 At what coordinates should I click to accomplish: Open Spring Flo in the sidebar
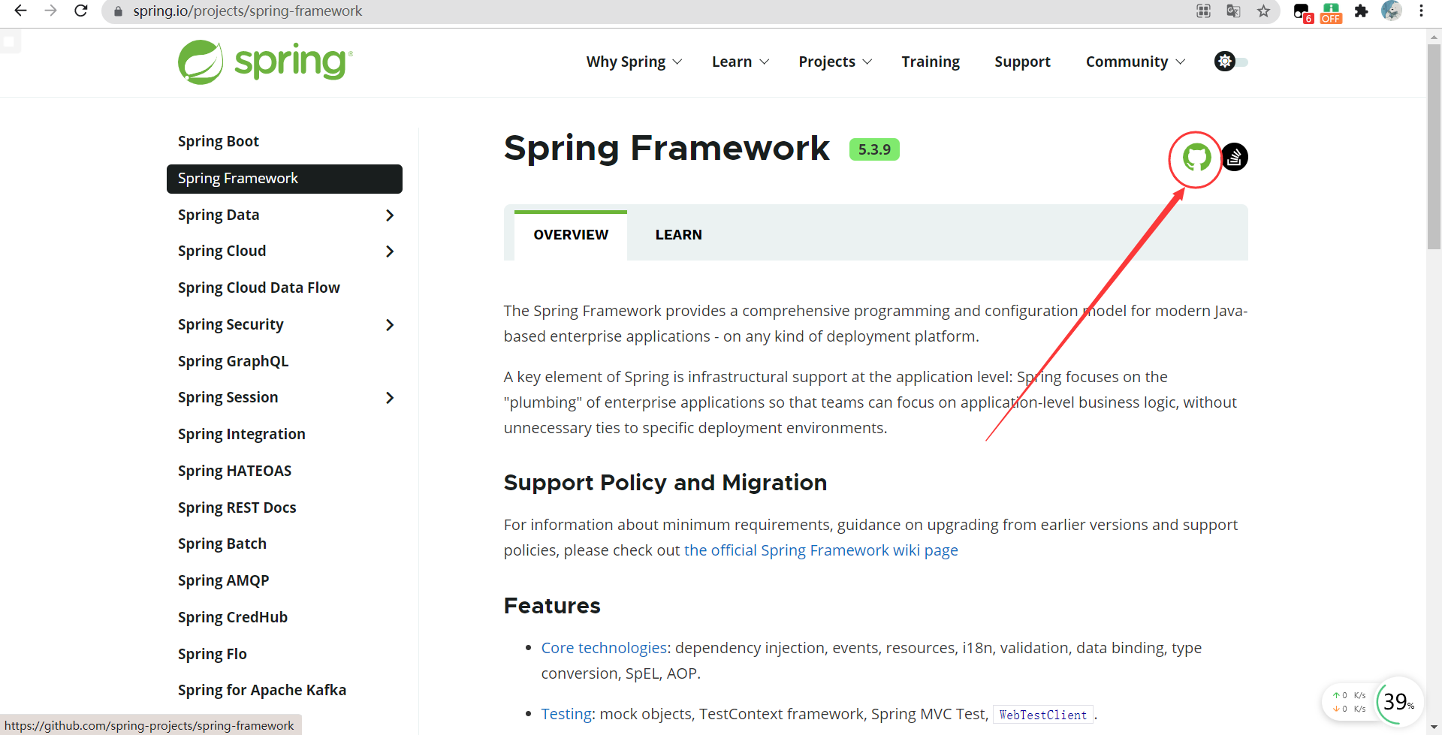pyautogui.click(x=213, y=654)
